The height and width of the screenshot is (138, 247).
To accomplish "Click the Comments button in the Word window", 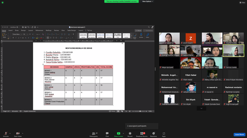I will pos(148,31).
